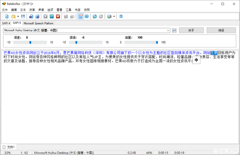Click the Microsoft Huihui Desktop voice name in the status bar
The height and width of the screenshot is (155, 240).
tap(64, 153)
